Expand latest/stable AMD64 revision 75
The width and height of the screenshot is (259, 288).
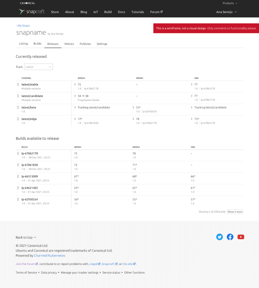pyautogui.click(x=75, y=84)
